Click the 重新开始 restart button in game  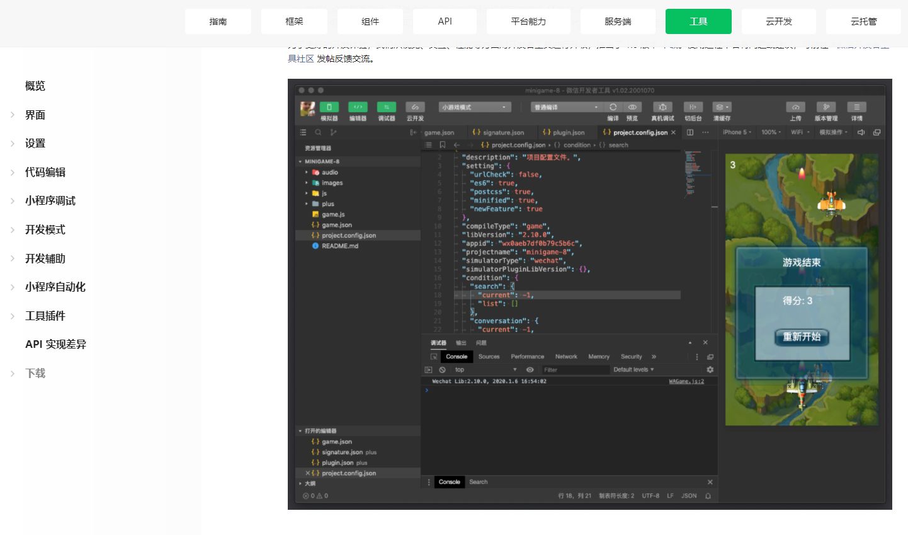[x=802, y=337]
